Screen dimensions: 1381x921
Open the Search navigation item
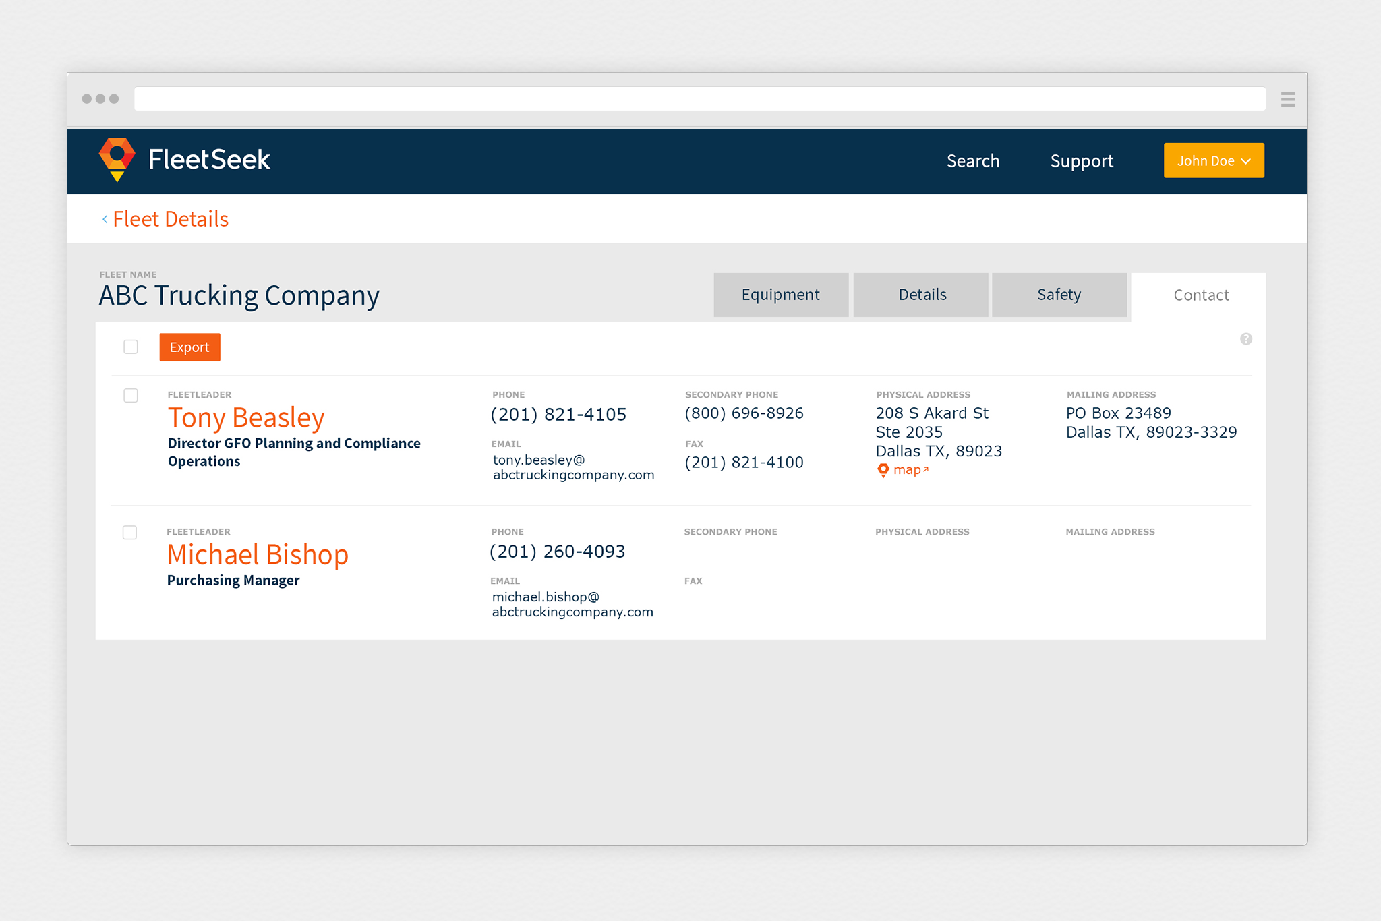pyautogui.click(x=972, y=161)
